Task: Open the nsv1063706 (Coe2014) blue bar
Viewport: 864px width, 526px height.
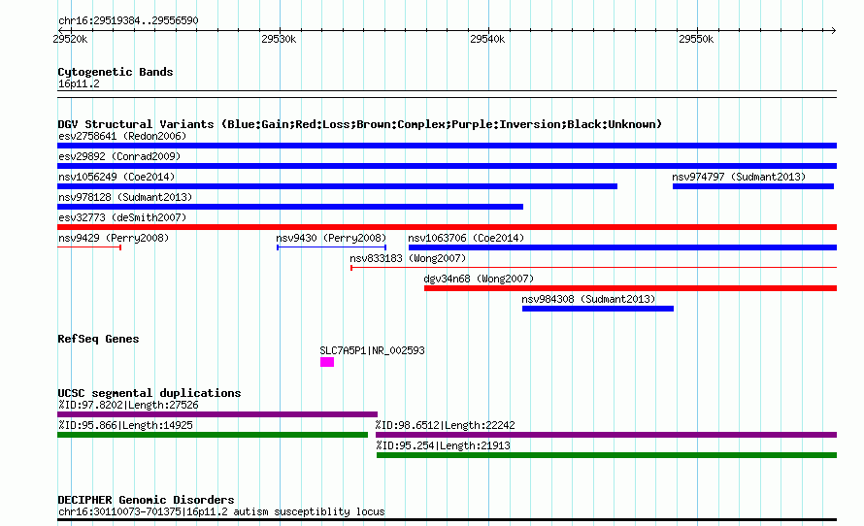Action: (x=622, y=247)
